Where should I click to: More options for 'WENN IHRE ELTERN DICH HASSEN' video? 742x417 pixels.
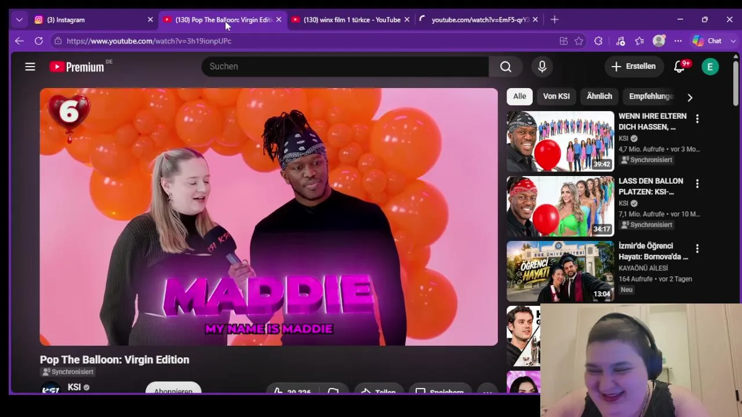pos(697,119)
